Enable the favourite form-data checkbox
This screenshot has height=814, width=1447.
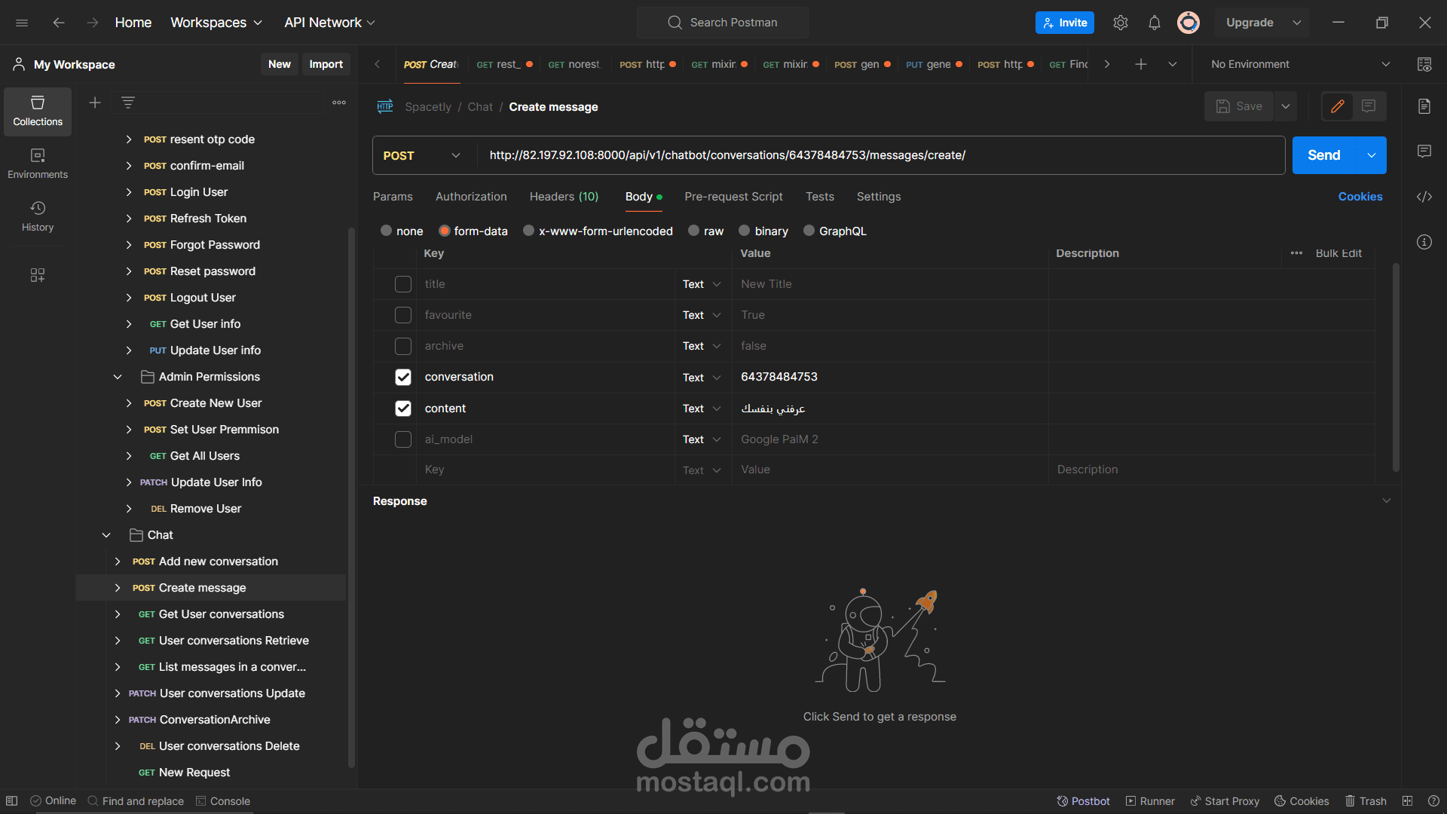point(403,315)
